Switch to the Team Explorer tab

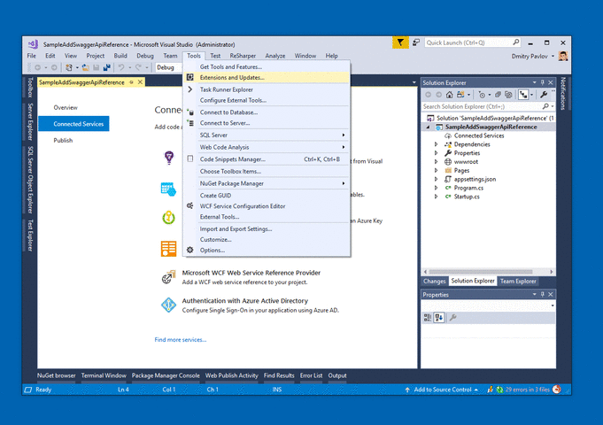pyautogui.click(x=518, y=282)
